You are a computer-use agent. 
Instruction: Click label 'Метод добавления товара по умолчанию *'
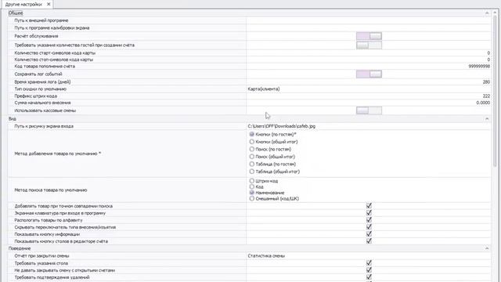tap(57, 154)
